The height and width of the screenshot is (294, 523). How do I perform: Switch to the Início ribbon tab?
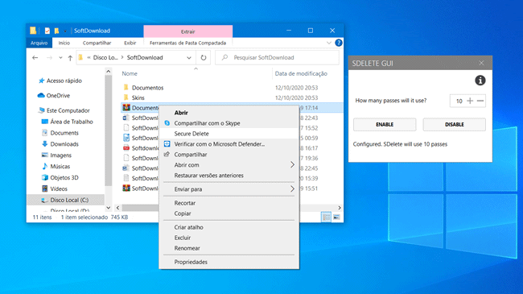click(64, 43)
